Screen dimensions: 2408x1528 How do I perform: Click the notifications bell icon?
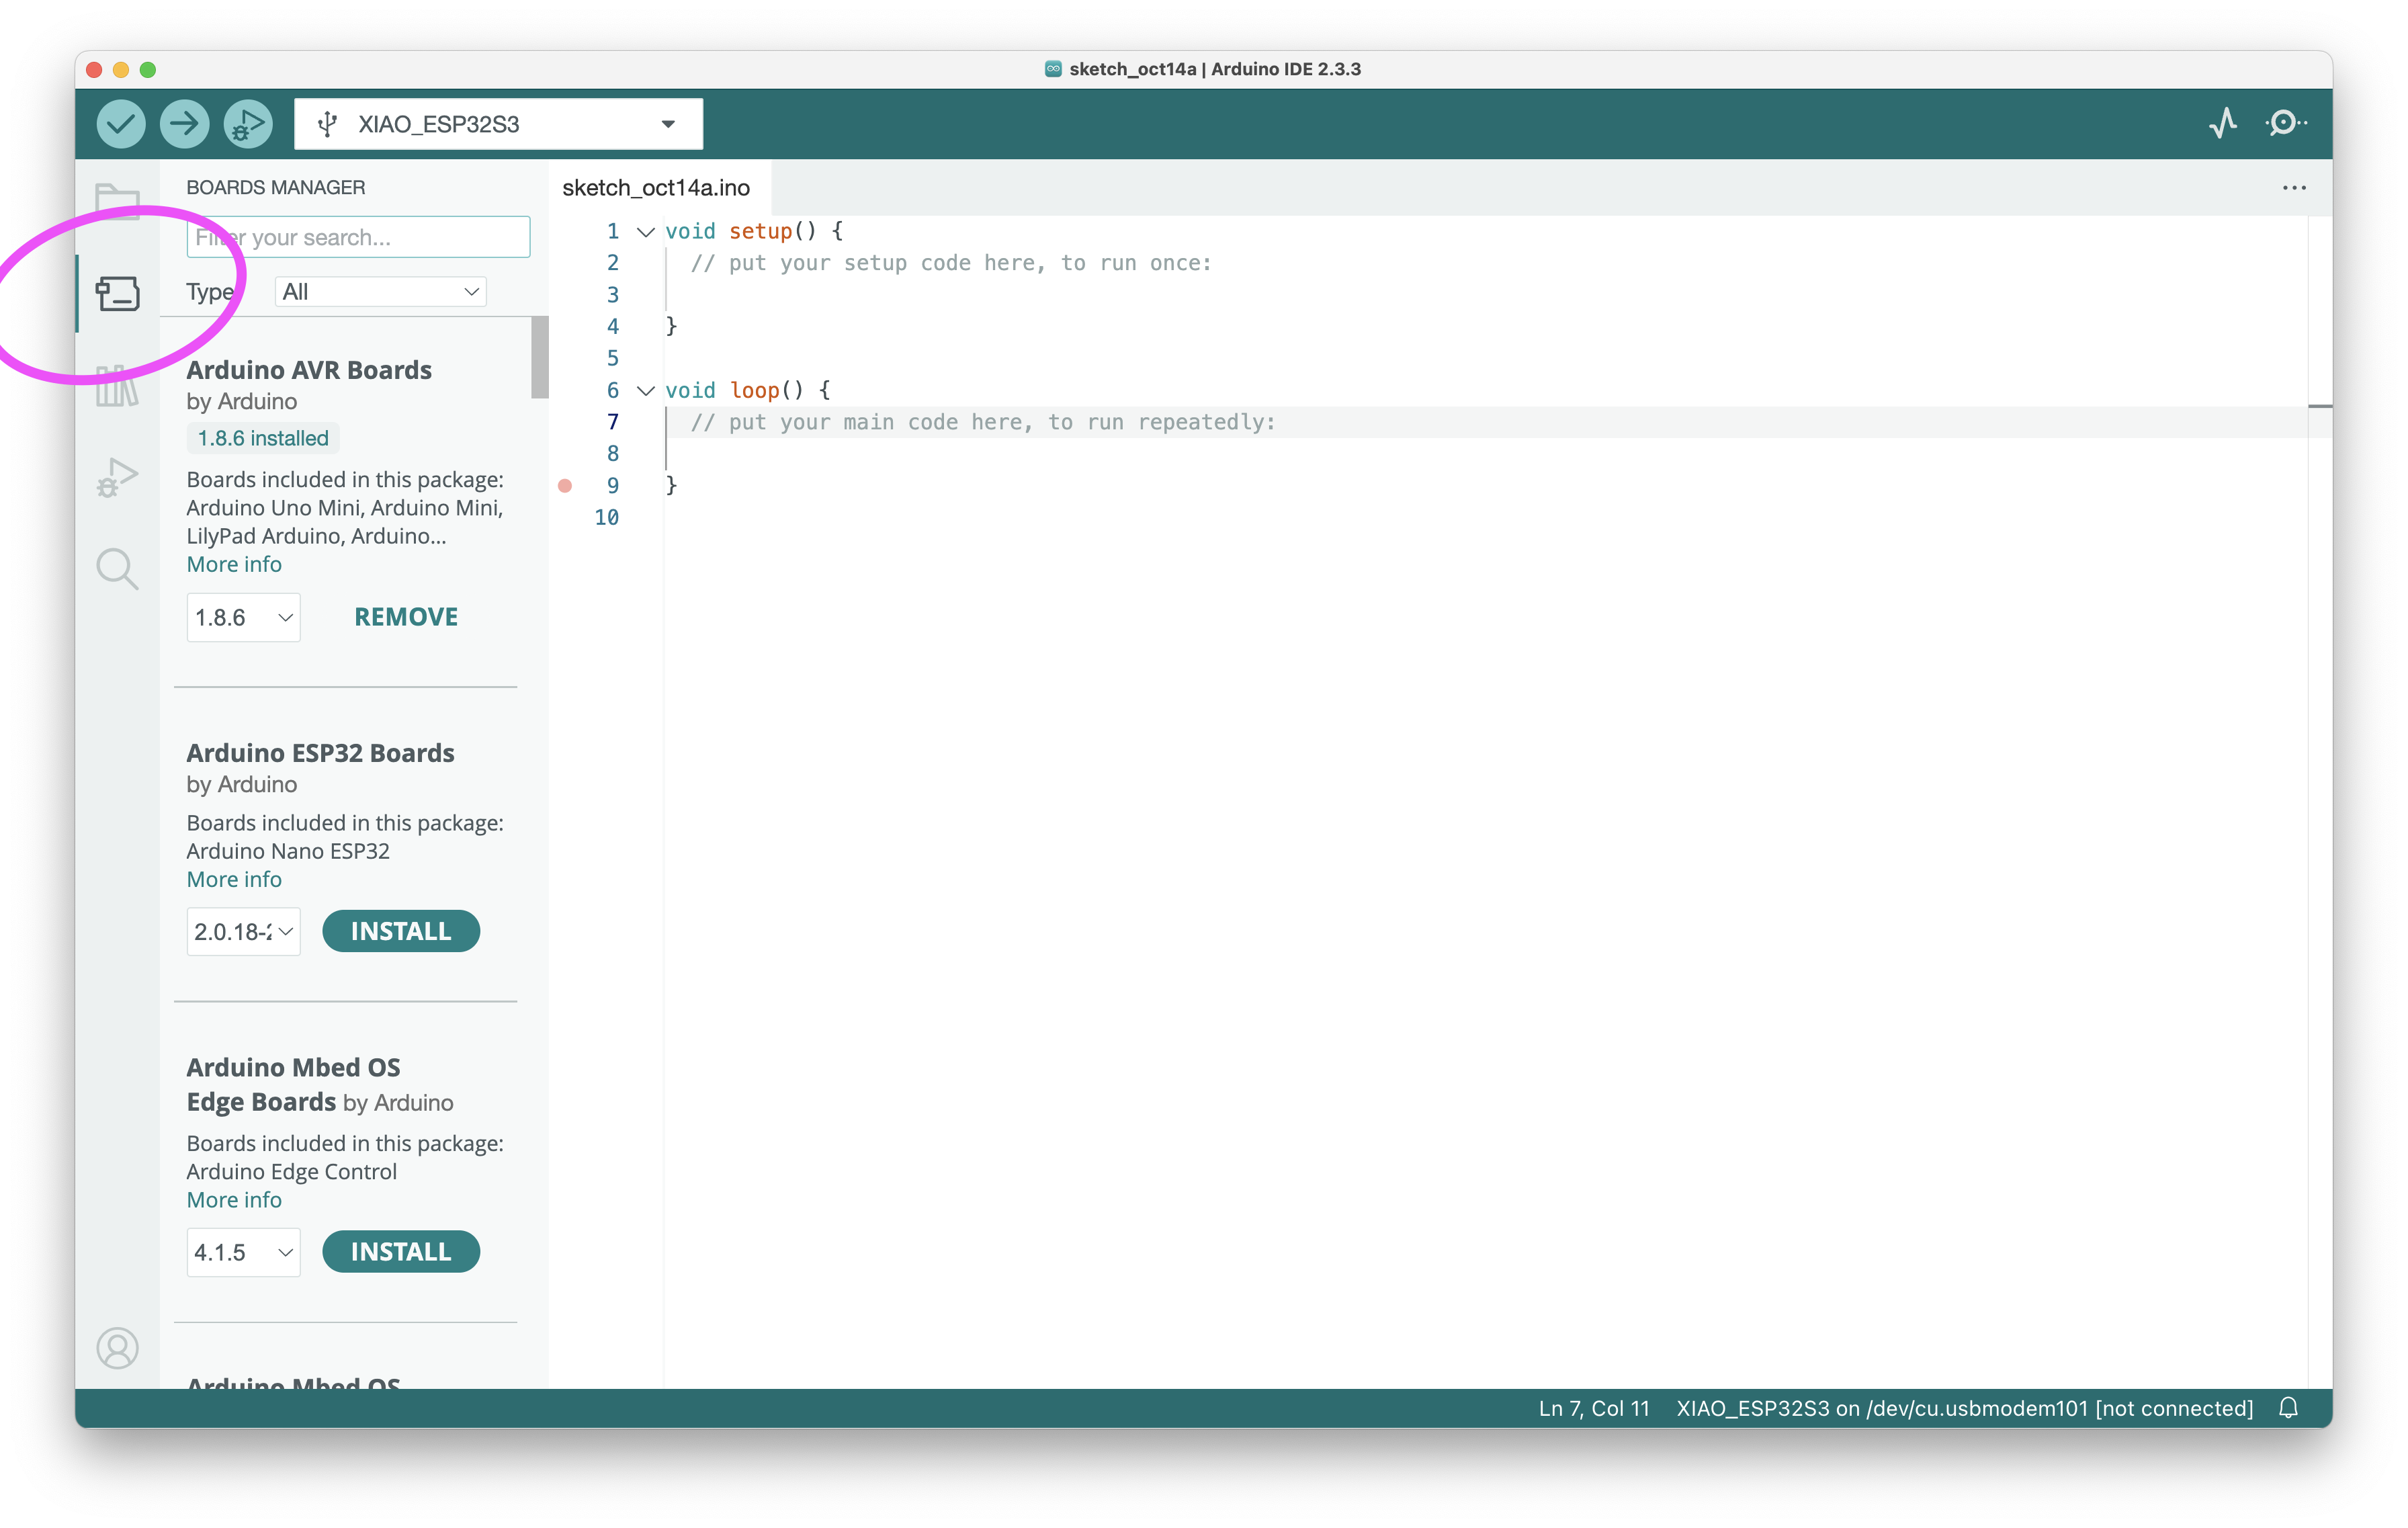click(x=2288, y=1408)
